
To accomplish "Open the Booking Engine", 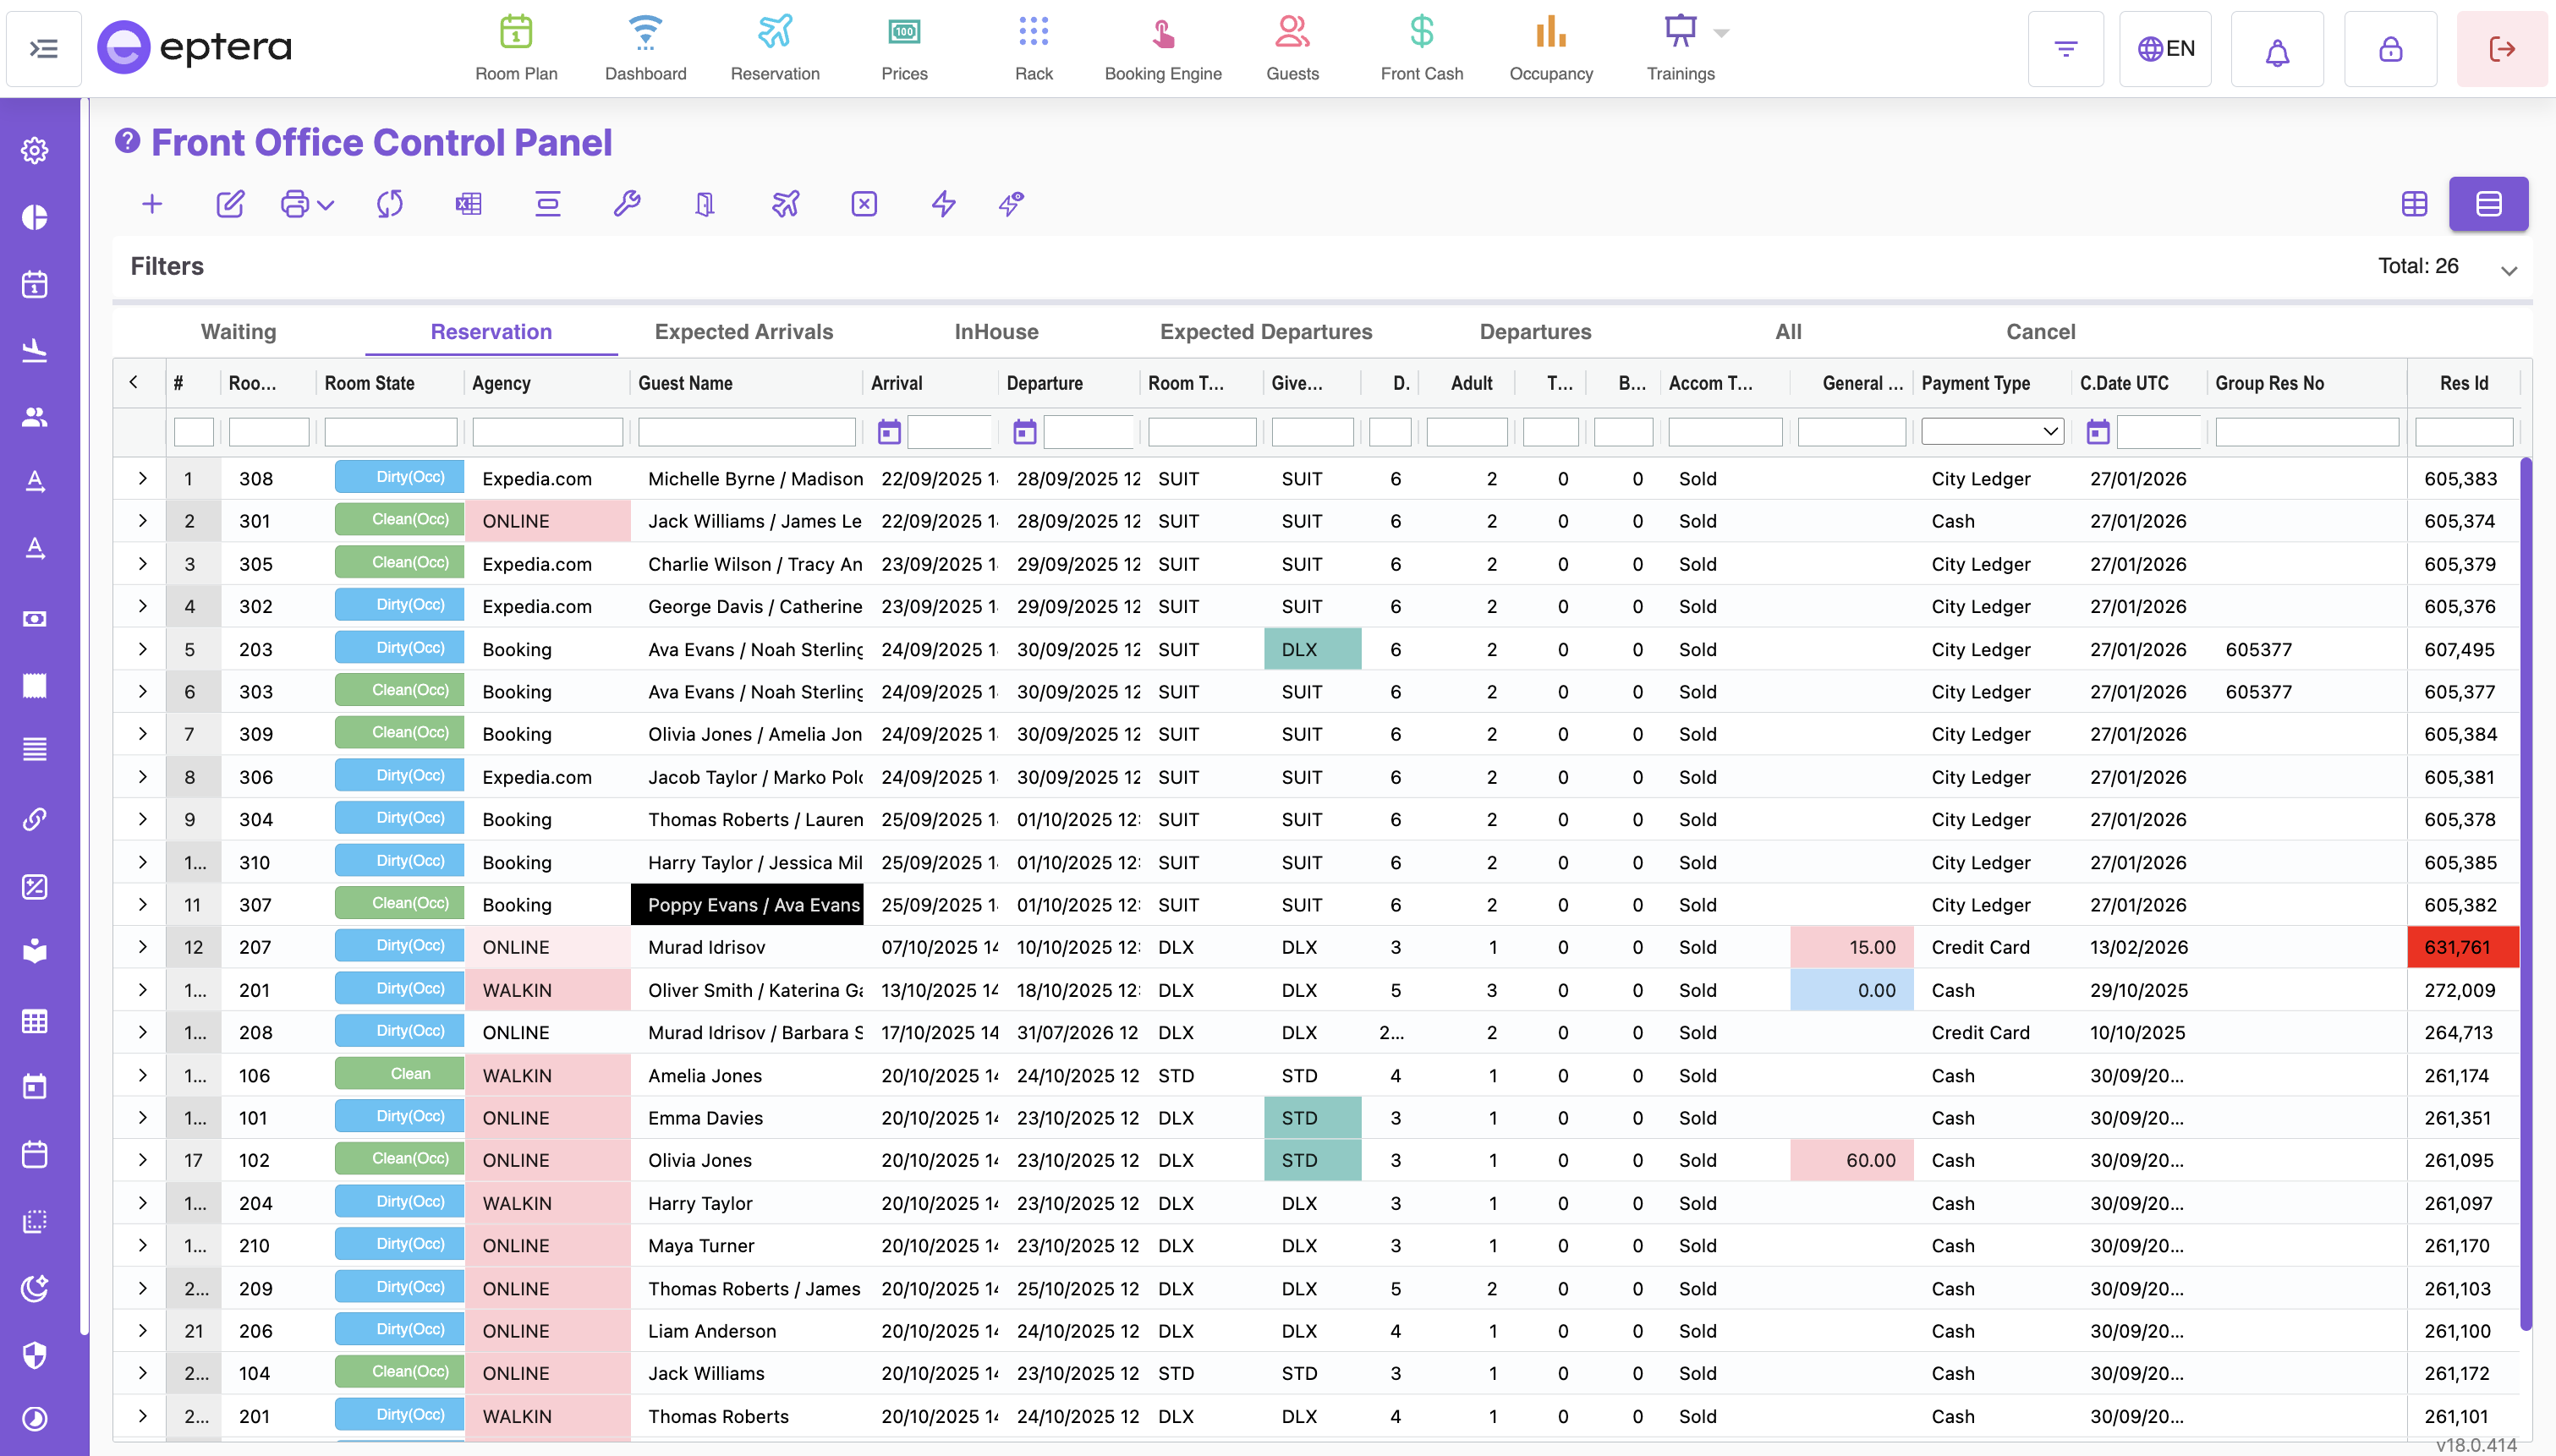I will click(1163, 48).
